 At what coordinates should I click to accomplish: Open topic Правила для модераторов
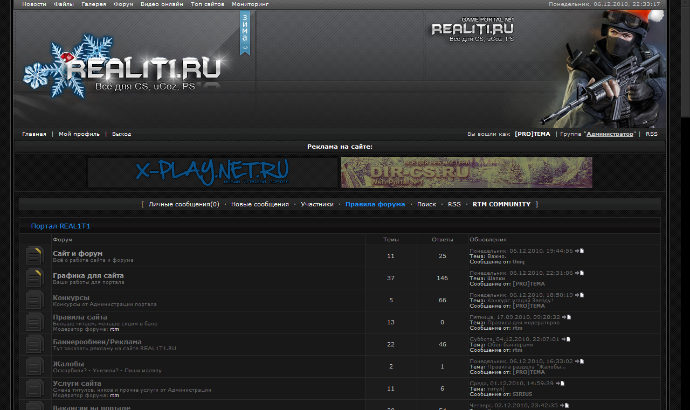coord(523,323)
